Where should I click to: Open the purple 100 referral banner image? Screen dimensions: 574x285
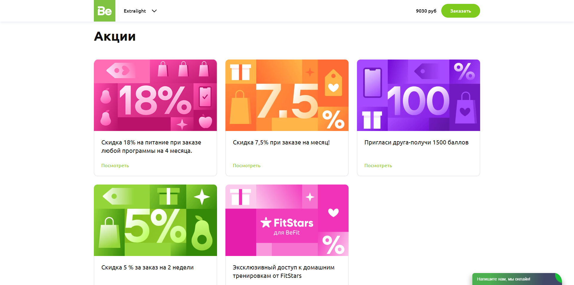point(418,95)
